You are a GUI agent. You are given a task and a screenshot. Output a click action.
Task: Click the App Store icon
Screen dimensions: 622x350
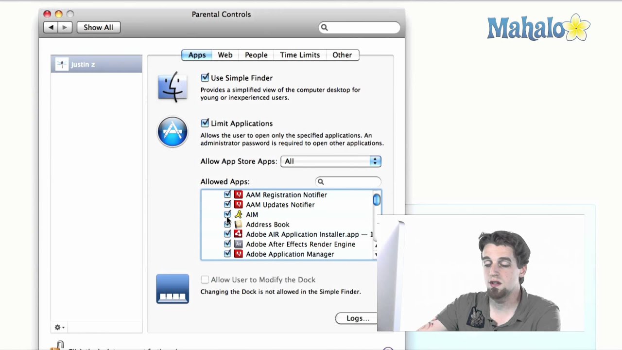[x=173, y=132]
